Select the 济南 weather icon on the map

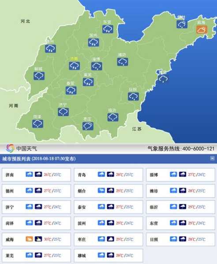click(75, 66)
